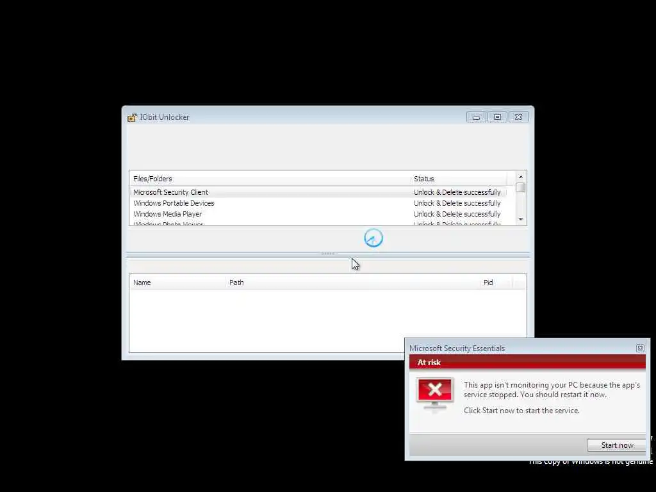Minimize the IObit Unlocker window
Viewport: 656px width, 492px height.
476,117
